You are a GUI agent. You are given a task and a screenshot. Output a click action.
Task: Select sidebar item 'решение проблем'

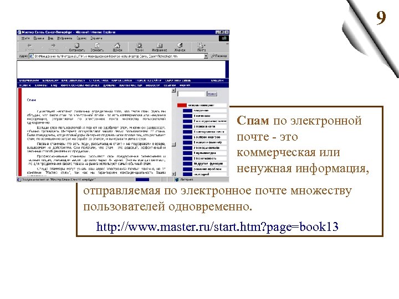[205, 169]
